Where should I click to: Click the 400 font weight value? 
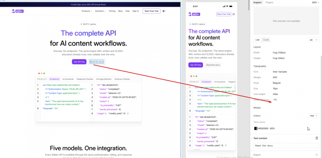275,77
